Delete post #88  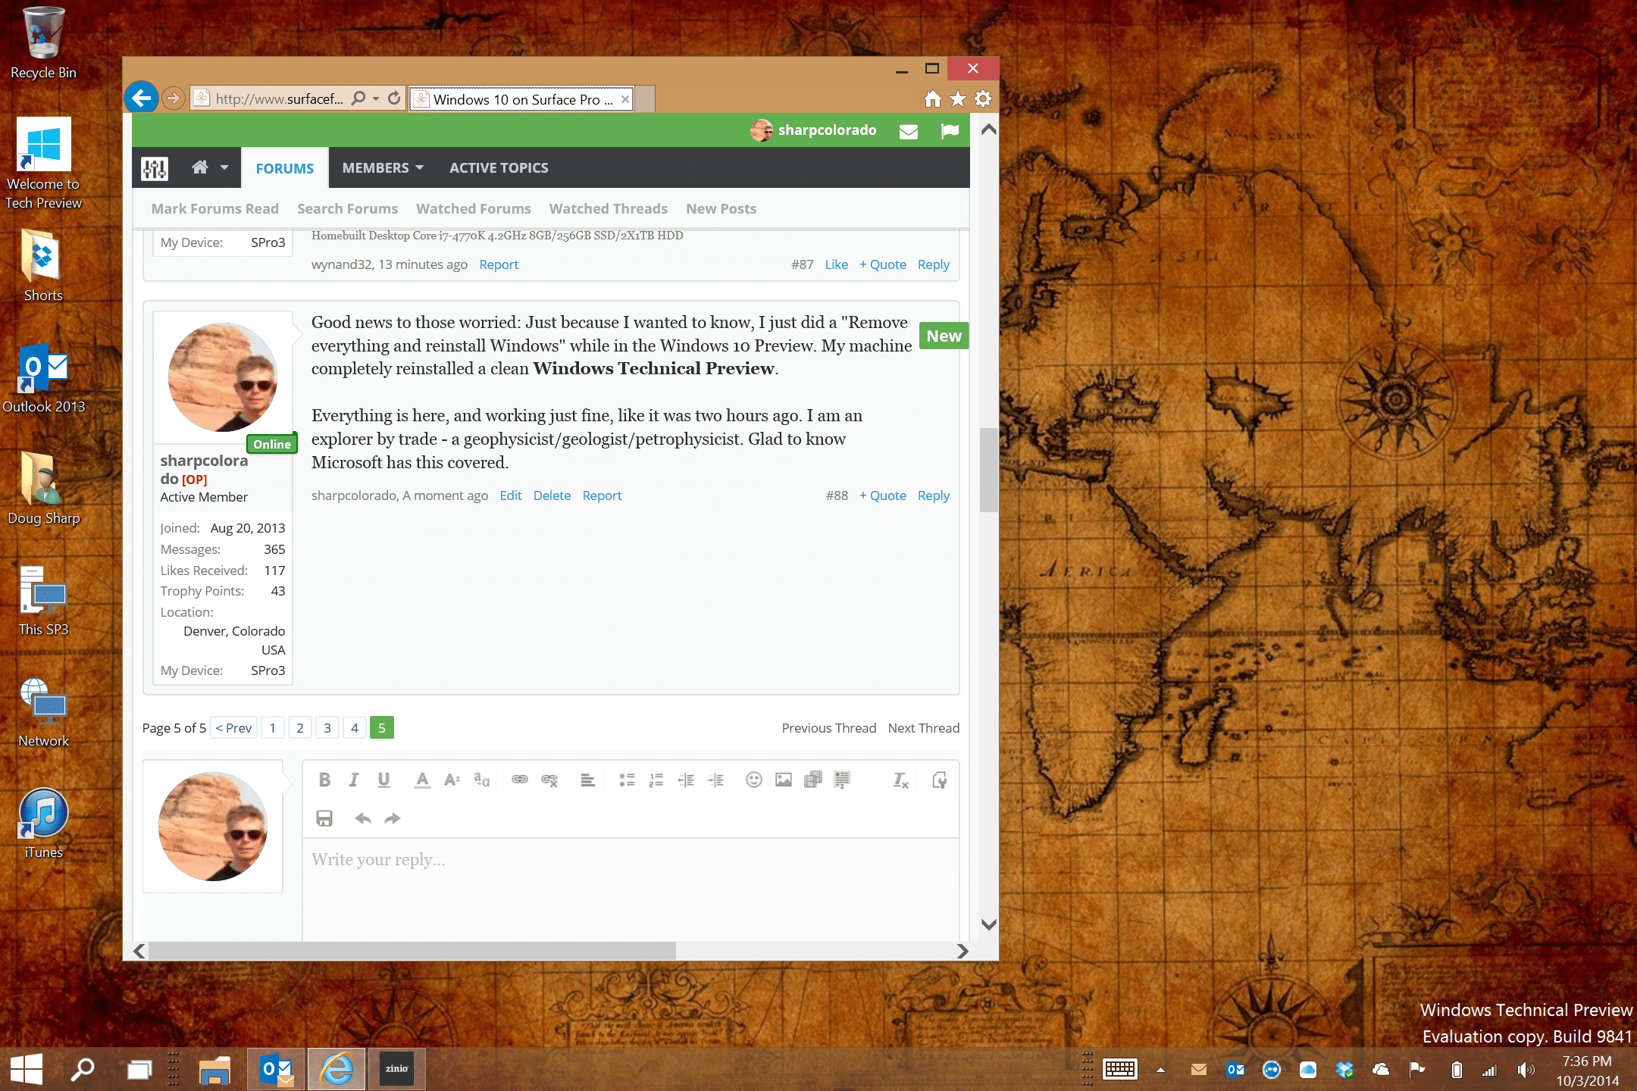[x=552, y=495]
